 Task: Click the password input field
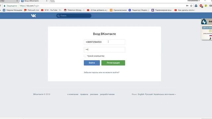[x=104, y=50]
